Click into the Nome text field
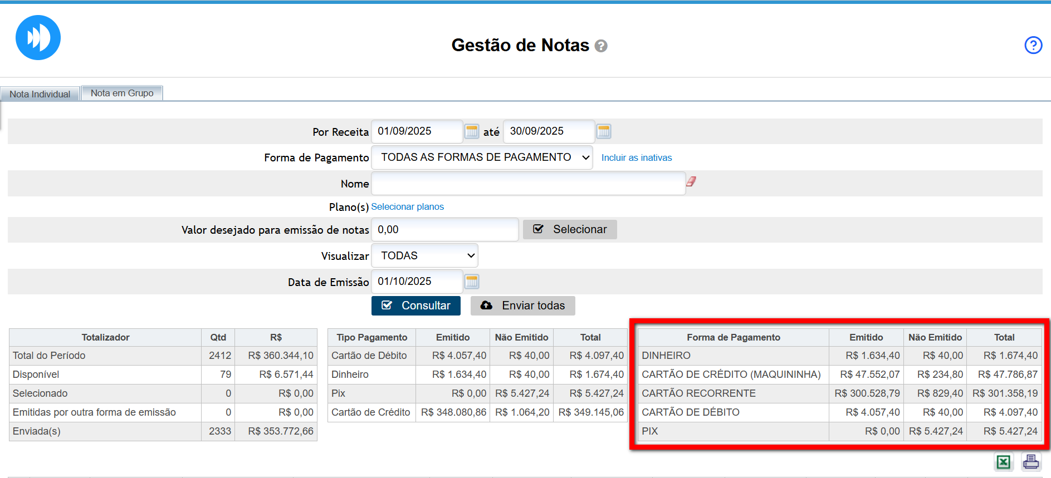Viewport: 1051px width, 478px height. pos(527,184)
